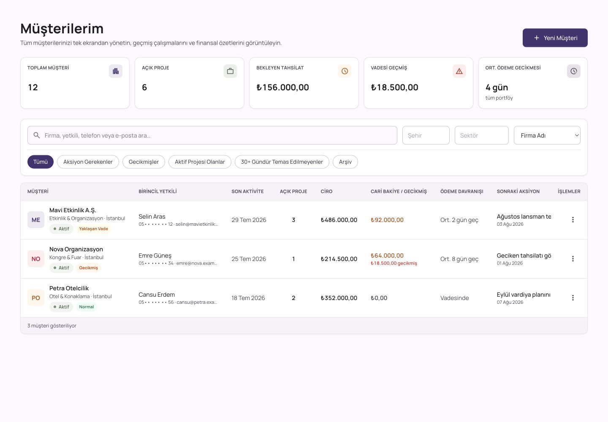Open actions menu for Nova Organizasyon

(x=573, y=259)
